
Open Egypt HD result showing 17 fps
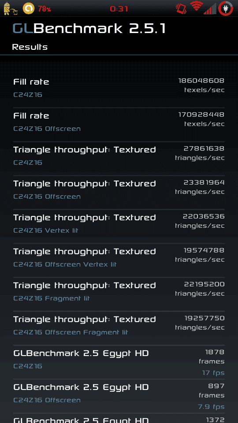[119, 362]
